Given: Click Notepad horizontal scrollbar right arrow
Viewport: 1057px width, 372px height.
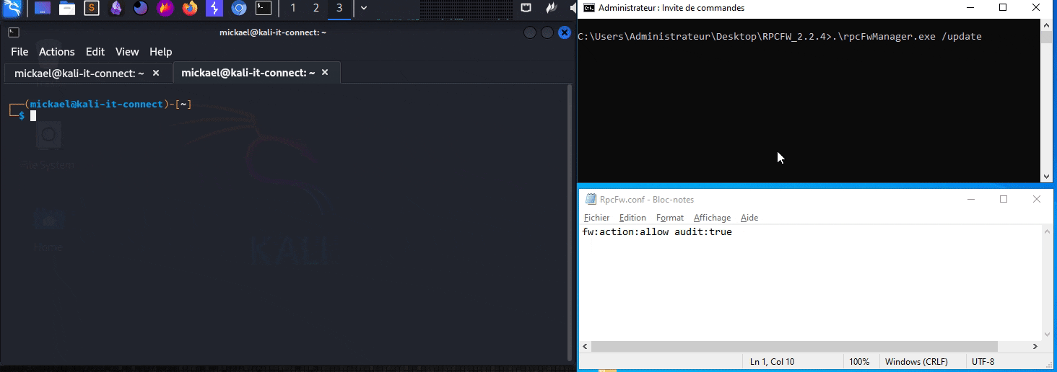Looking at the screenshot, I should point(1035,347).
